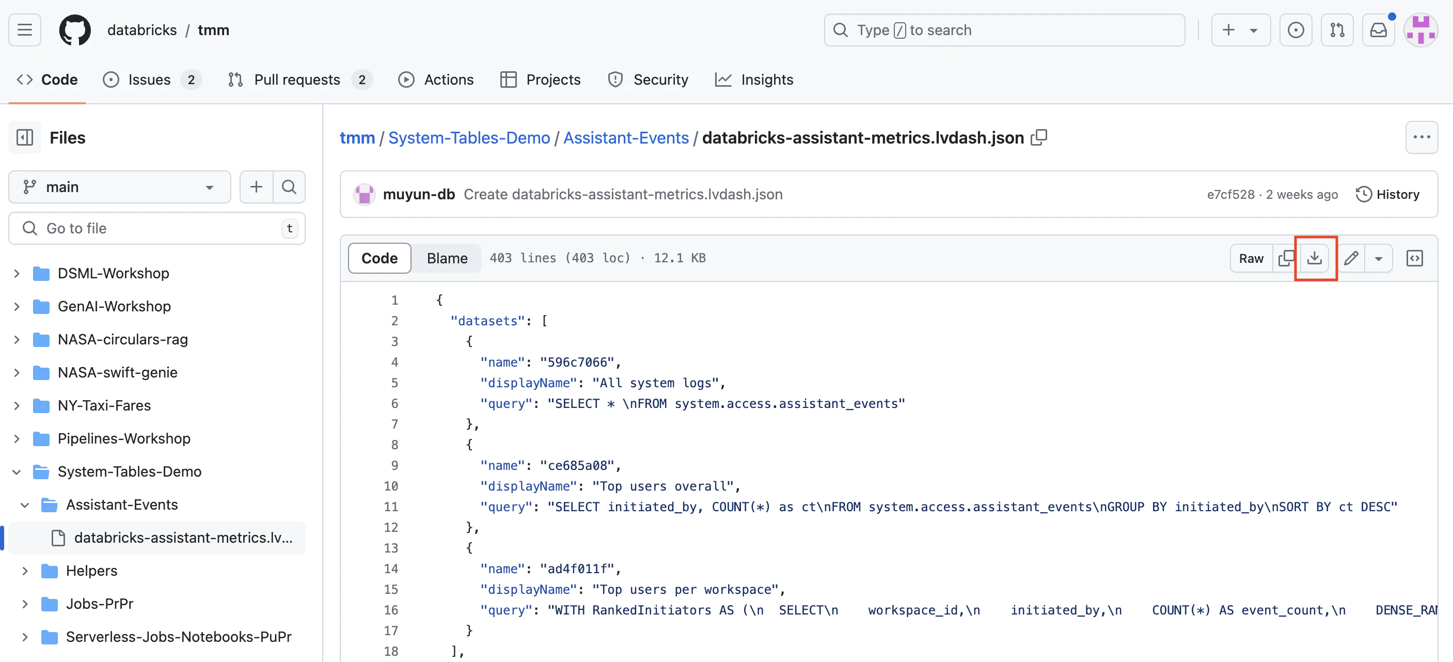Open the edit options dropdown arrow
Image resolution: width=1453 pixels, height=662 pixels.
coord(1379,258)
